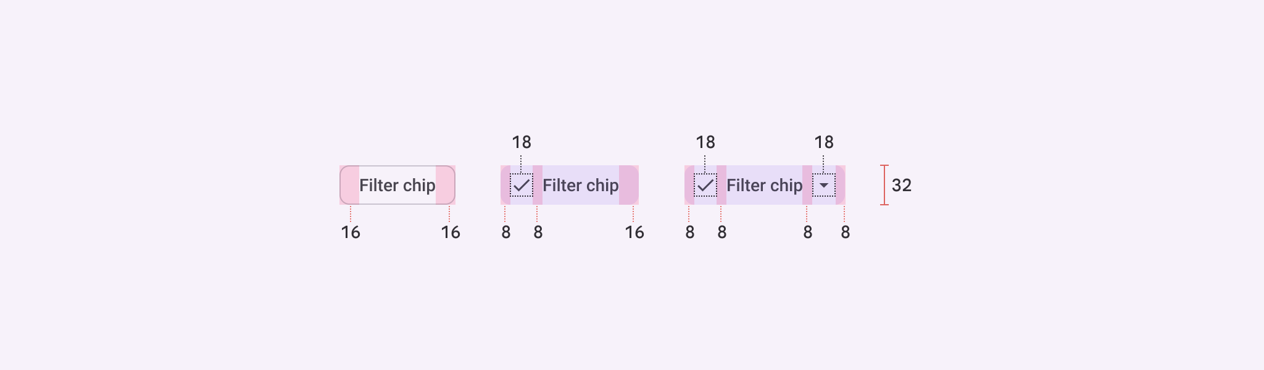Click the red height bracket marker

click(x=884, y=185)
